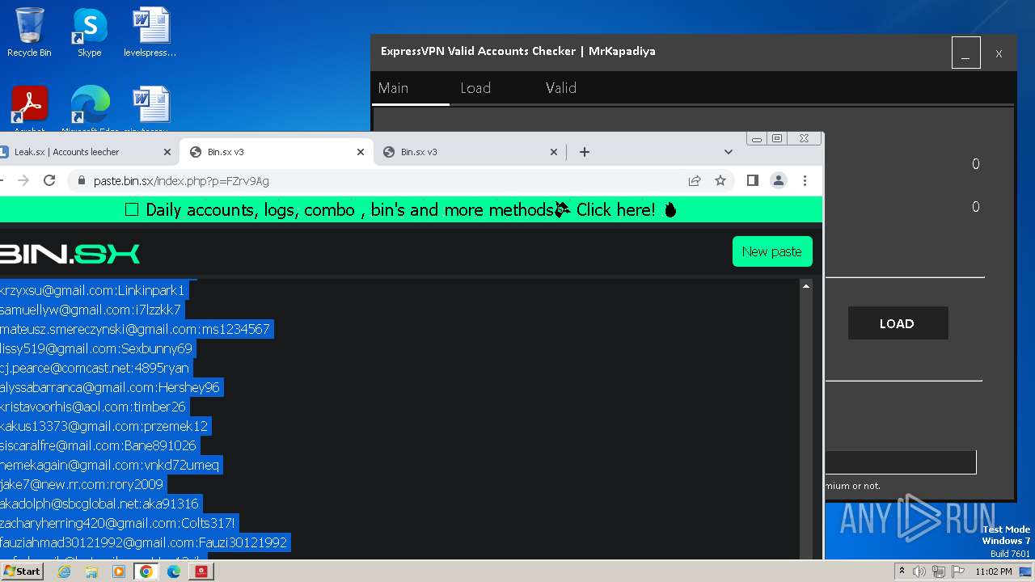Open the Valid tab in ExpressVPN checker
Image resolution: width=1035 pixels, height=582 pixels.
561,88
